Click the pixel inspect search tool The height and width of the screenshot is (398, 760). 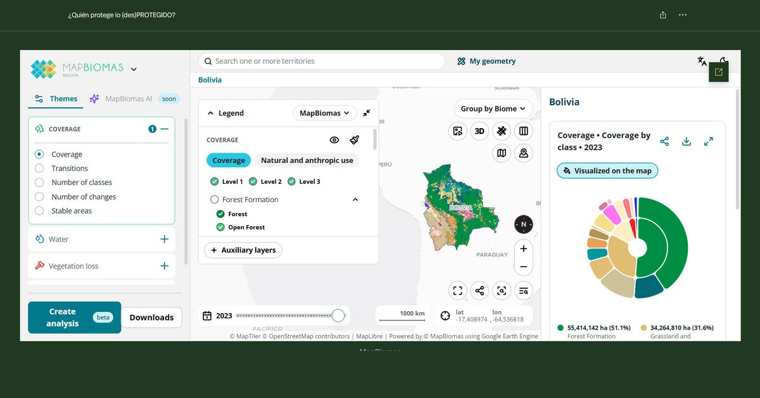(x=502, y=291)
